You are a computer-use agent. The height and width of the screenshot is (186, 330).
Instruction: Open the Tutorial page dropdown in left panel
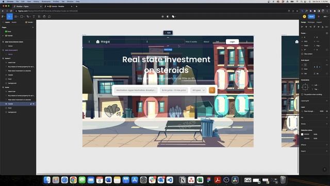pos(29,22)
